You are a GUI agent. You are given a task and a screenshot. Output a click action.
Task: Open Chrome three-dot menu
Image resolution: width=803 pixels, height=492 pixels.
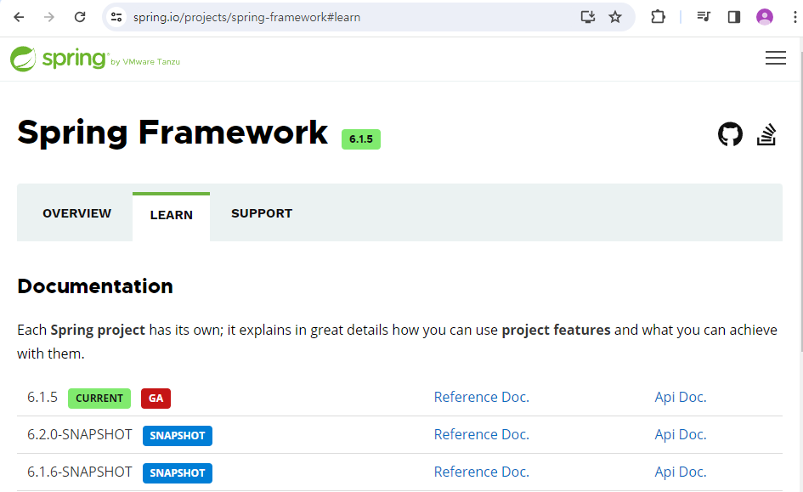point(795,17)
